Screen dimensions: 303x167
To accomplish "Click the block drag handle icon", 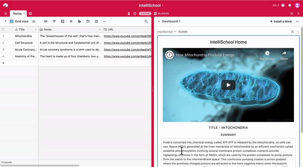I will (x=298, y=32).
